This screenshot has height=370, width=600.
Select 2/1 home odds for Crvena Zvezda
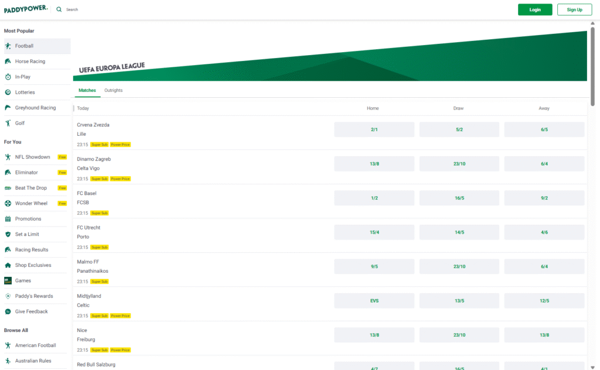click(374, 129)
